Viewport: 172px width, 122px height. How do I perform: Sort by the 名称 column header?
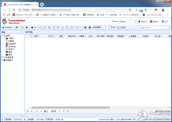point(37,36)
